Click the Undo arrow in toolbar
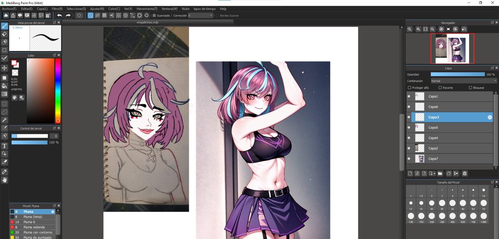This screenshot has height=239, width=499. coord(59,15)
